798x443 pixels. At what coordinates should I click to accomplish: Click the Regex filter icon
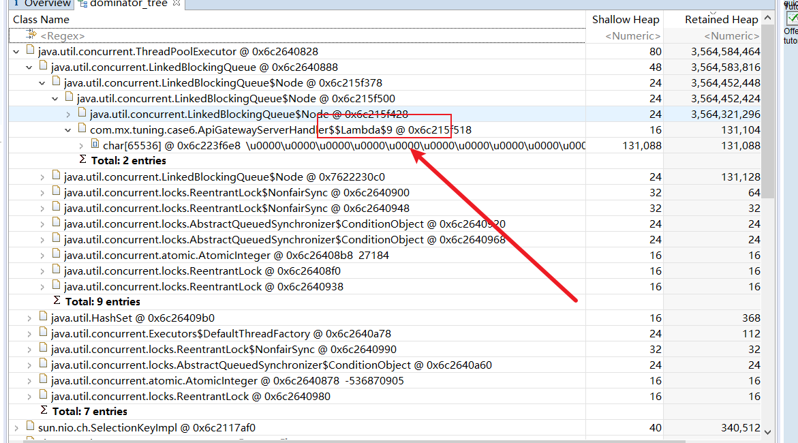(31, 35)
